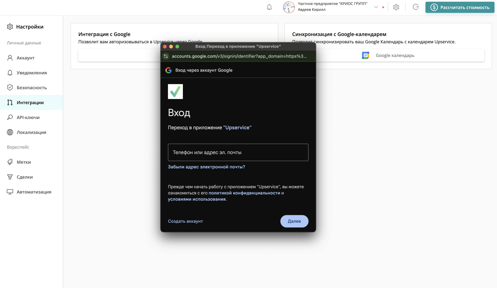Viewport: 497px width, 288px height.
Task: Click the Далее button
Action: 294,221
